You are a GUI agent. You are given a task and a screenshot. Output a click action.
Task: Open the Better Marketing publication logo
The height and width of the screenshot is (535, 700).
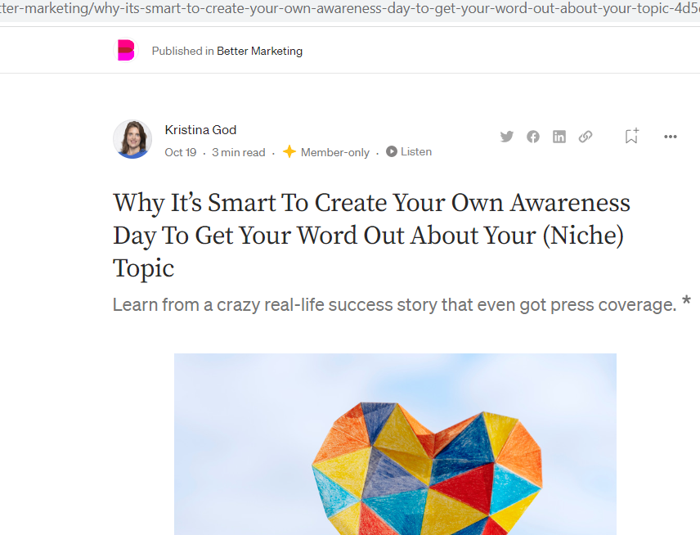pos(126,50)
